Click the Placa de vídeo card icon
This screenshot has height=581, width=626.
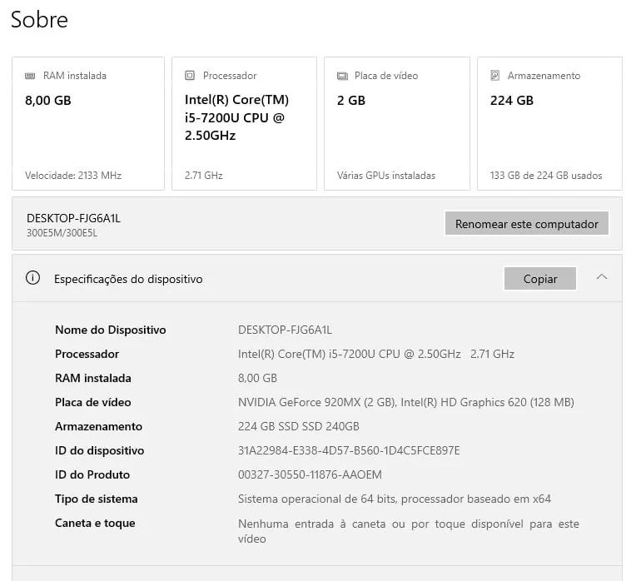click(x=342, y=76)
